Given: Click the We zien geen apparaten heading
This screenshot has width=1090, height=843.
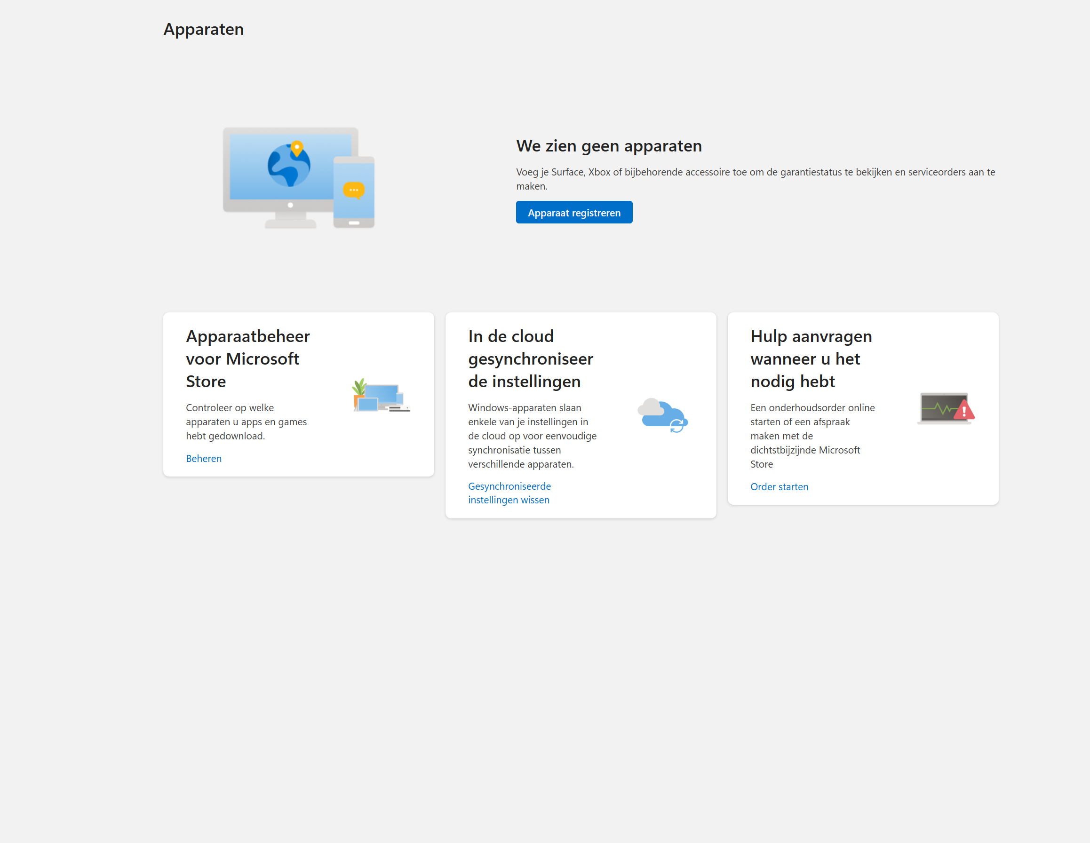Looking at the screenshot, I should [609, 146].
